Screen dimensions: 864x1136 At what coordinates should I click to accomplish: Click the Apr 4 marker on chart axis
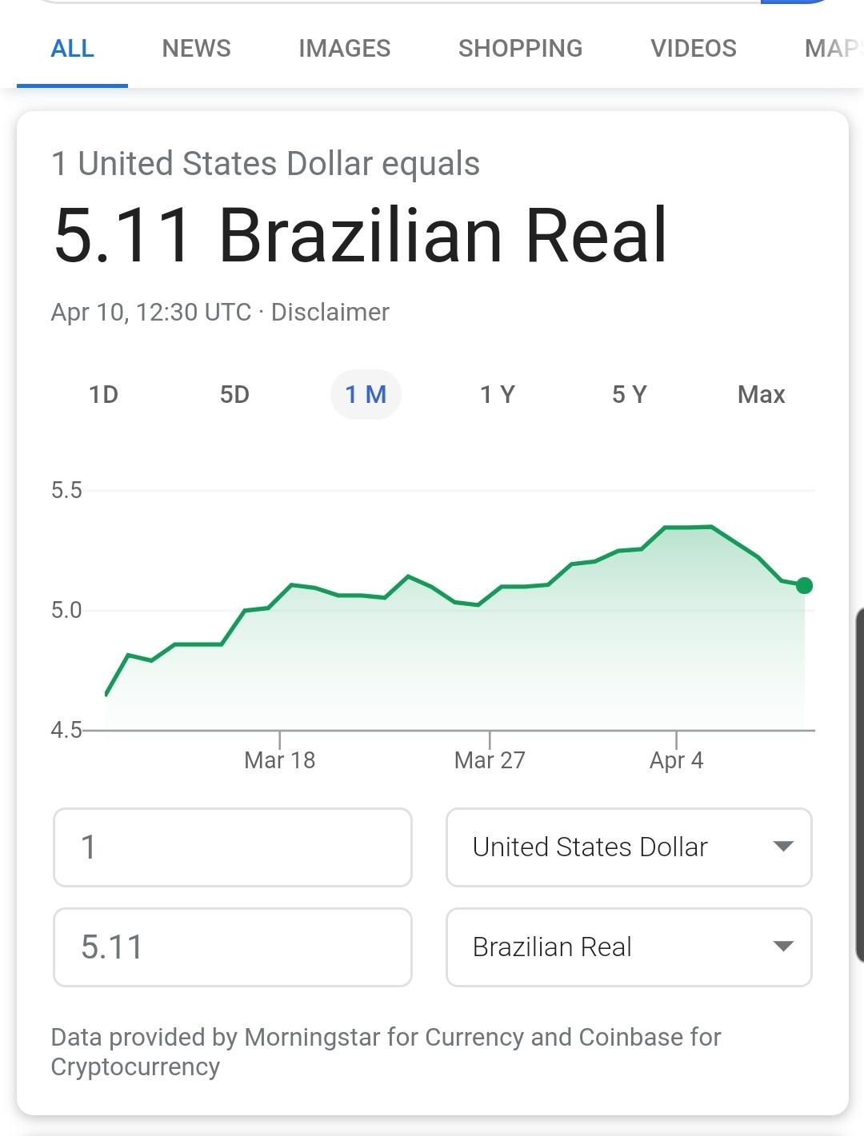point(676,759)
